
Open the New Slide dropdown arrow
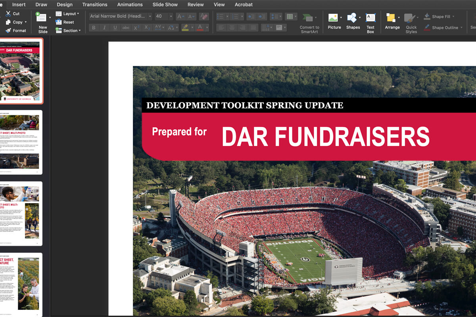(x=50, y=17)
